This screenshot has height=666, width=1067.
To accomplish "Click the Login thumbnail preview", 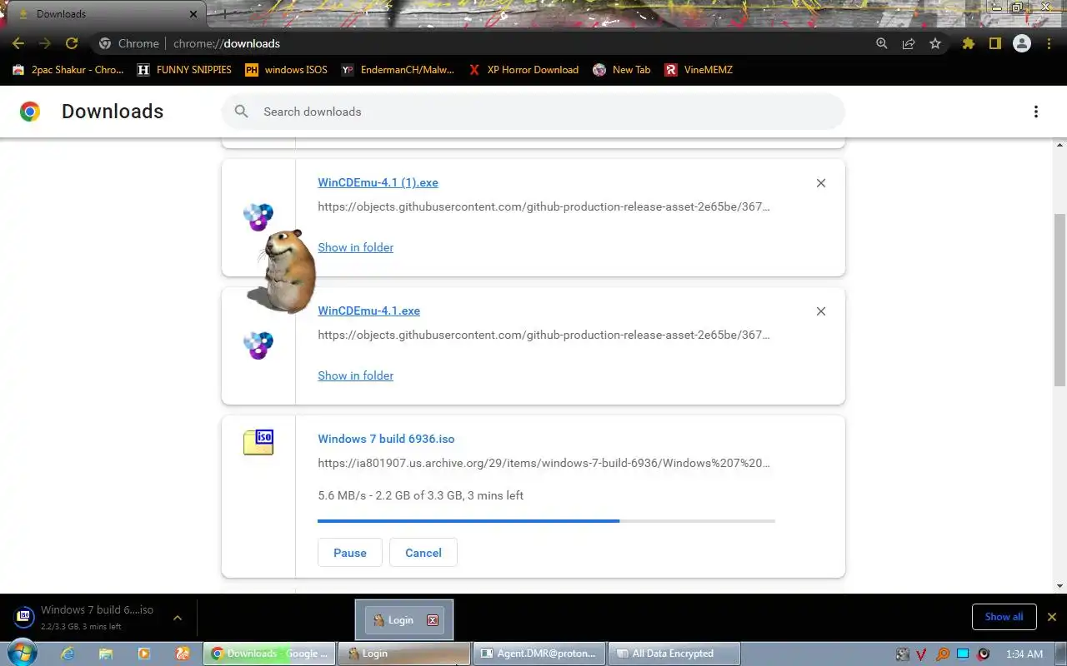I will click(x=404, y=620).
